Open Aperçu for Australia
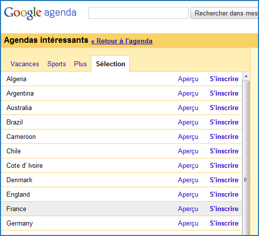259x236 pixels. (x=188, y=108)
